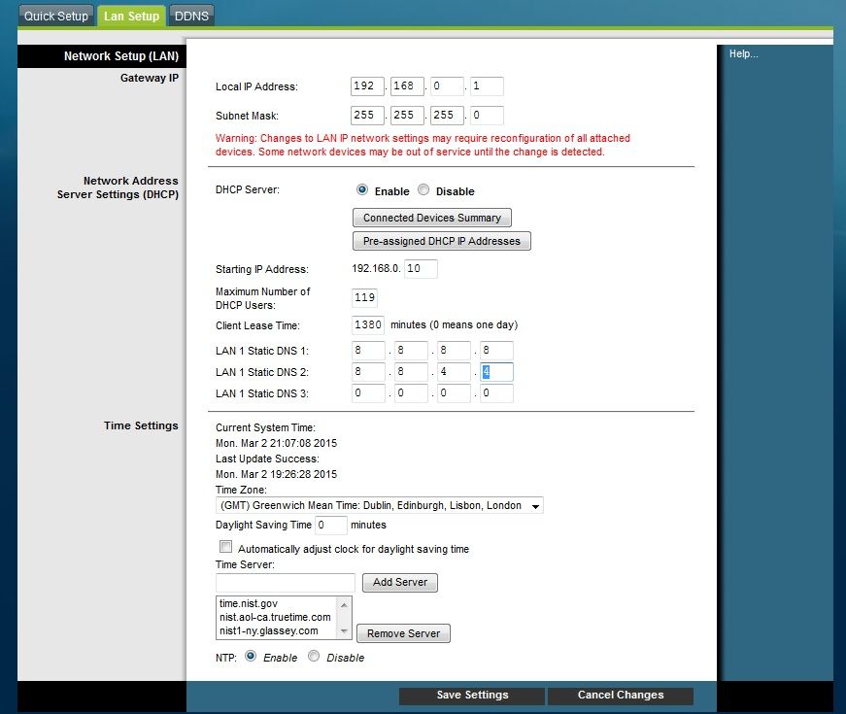Open the Quick Setup tab
Image resolution: width=846 pixels, height=714 pixels.
[x=56, y=16]
